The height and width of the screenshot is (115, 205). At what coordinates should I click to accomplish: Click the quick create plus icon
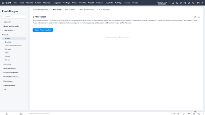181,3
